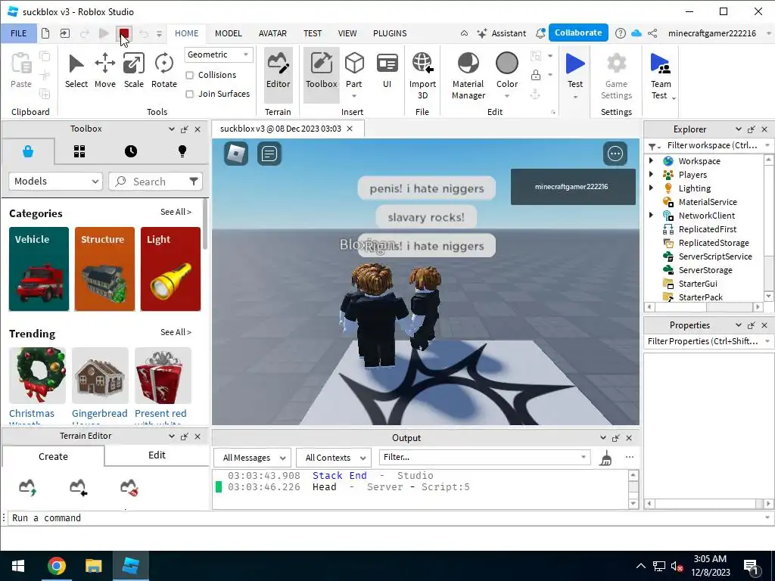
Task: Clear the Output with the broom icon
Action: (606, 458)
